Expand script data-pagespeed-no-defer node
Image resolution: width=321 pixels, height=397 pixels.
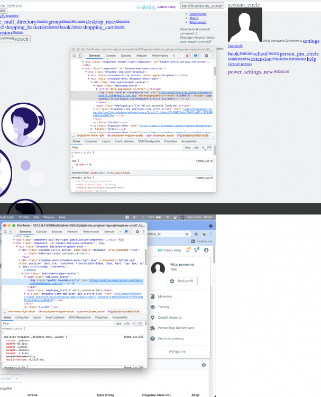97,89
